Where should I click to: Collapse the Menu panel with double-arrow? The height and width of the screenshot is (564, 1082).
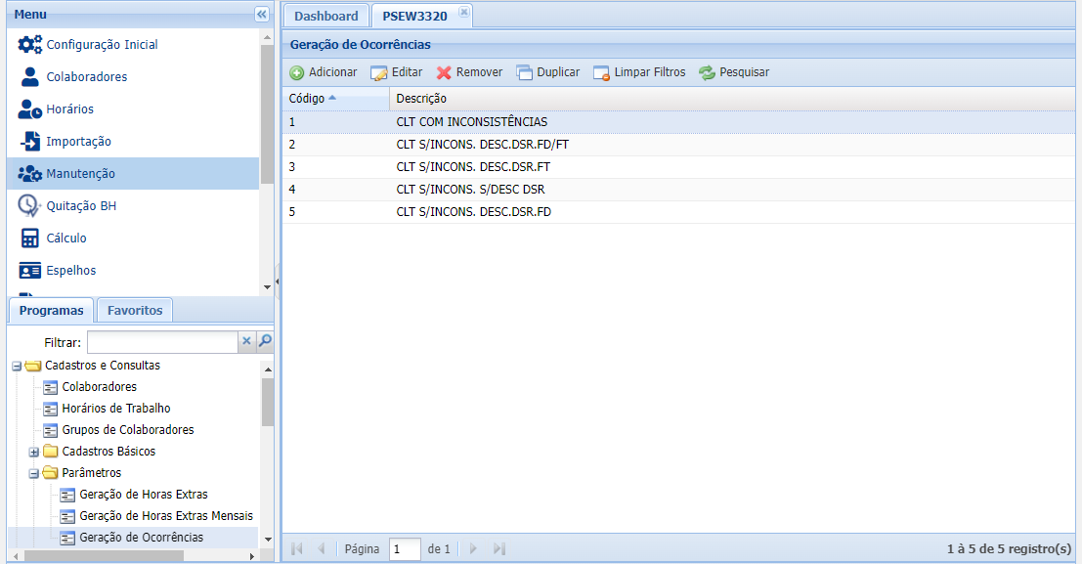pos(261,15)
